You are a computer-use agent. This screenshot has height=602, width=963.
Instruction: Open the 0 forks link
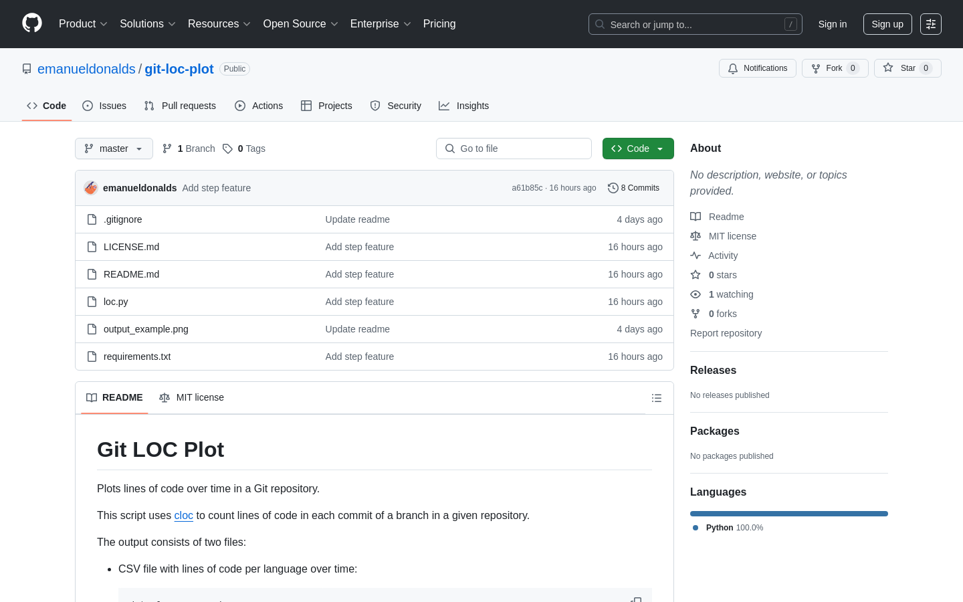714,314
